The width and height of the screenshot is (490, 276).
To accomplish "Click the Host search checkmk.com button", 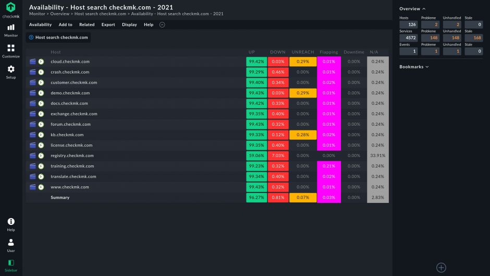I will pos(58,38).
